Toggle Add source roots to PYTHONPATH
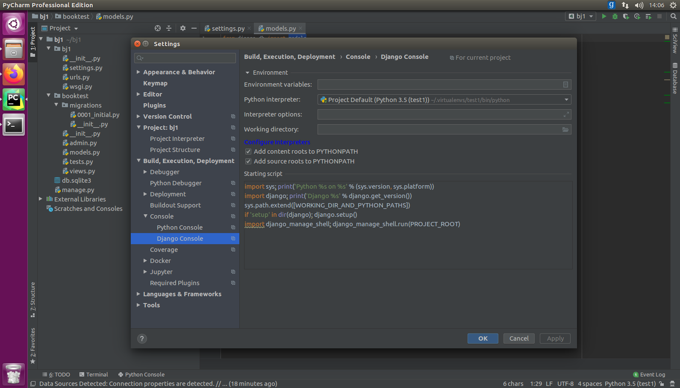The height and width of the screenshot is (388, 680). pos(248,161)
